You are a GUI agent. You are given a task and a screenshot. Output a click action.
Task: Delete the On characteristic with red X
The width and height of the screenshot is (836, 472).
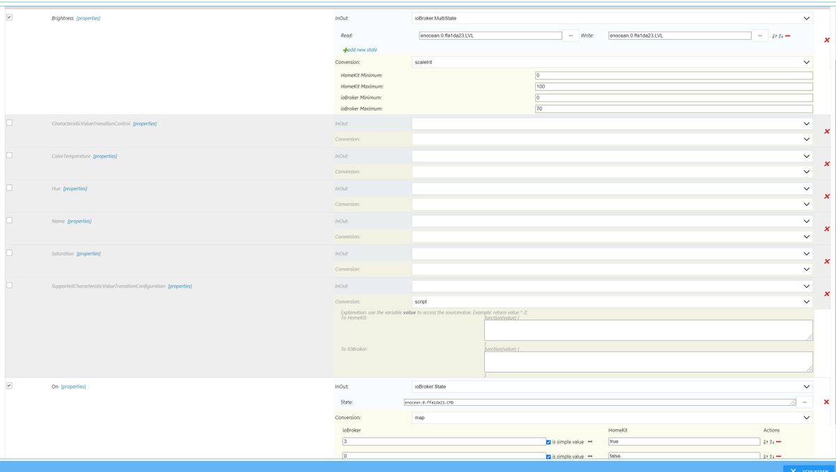pos(826,402)
